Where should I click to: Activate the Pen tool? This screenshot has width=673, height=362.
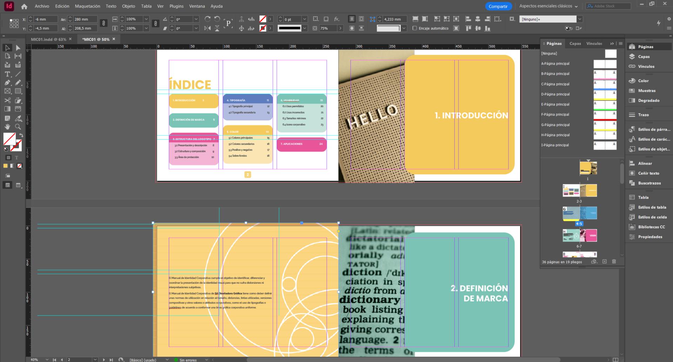tap(7, 83)
